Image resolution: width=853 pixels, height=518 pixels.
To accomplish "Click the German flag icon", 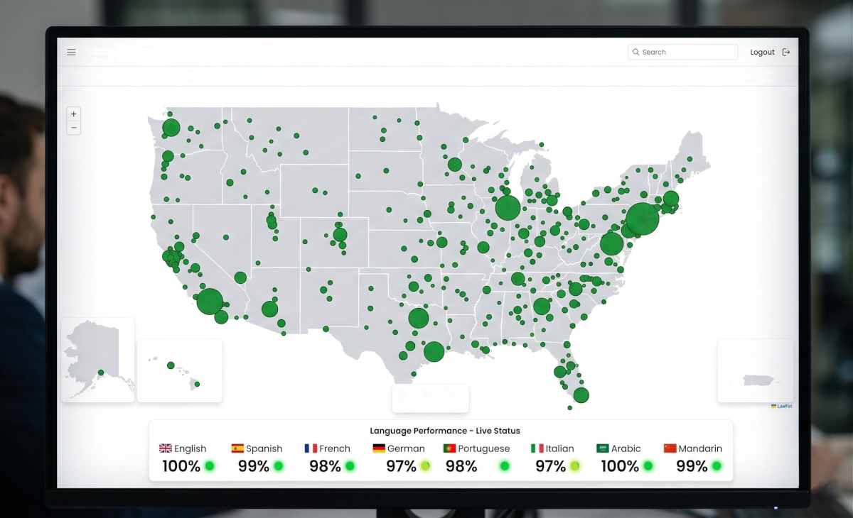I will pyautogui.click(x=379, y=448).
